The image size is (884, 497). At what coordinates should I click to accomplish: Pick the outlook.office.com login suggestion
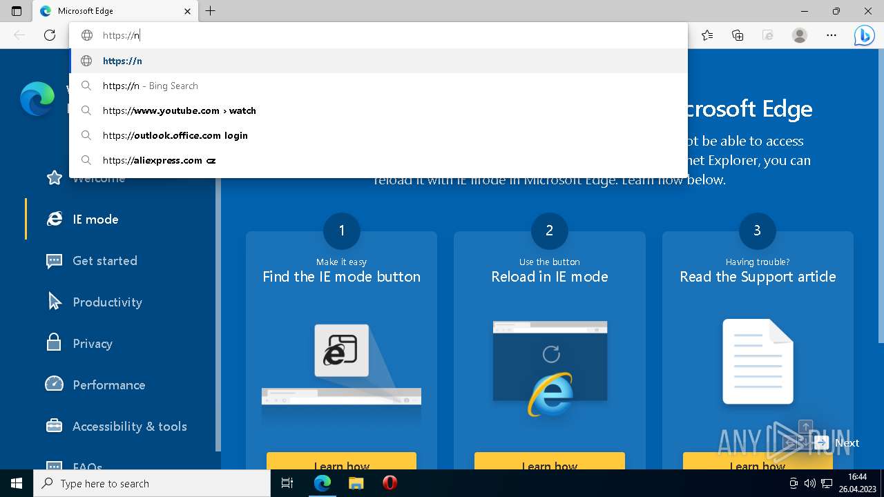point(378,135)
